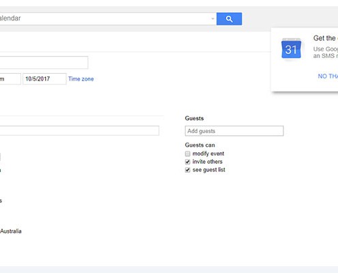Click the Australia time zone text

click(x=11, y=231)
